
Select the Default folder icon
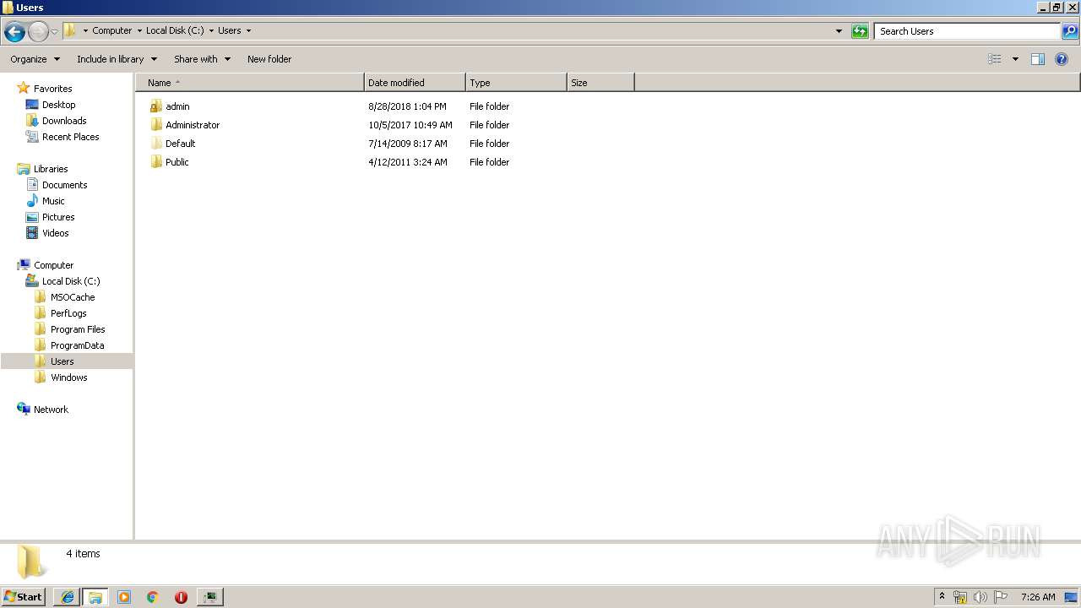[x=156, y=144]
